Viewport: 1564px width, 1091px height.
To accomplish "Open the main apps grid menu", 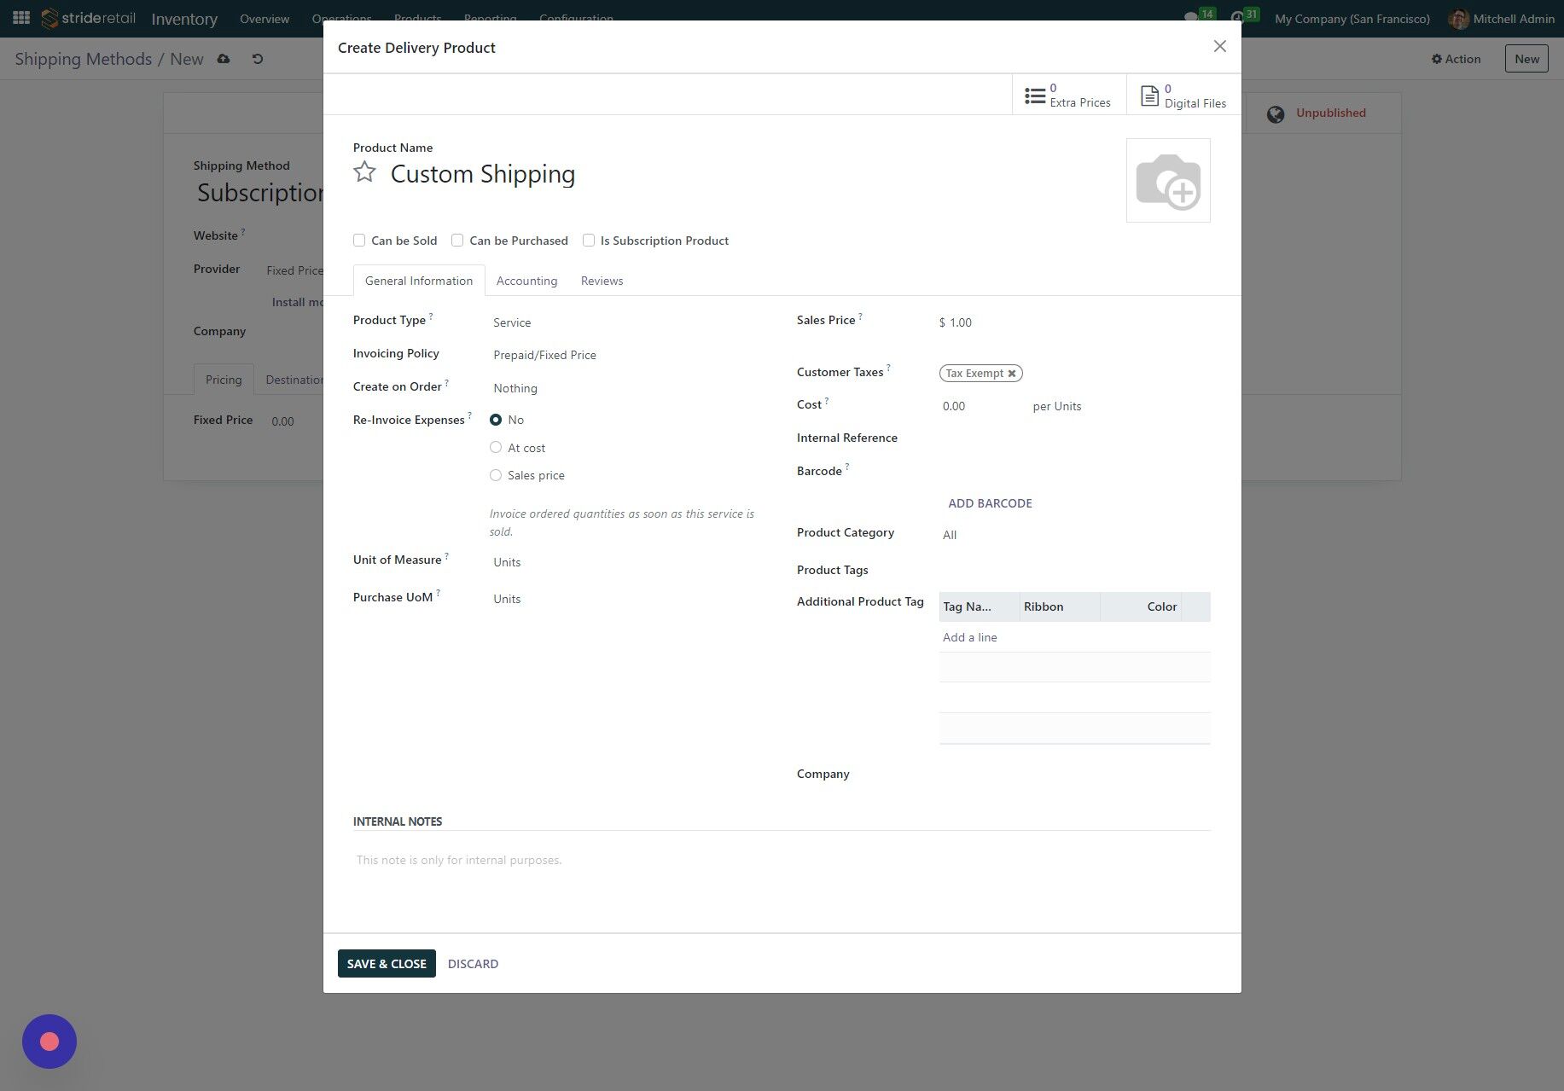I will [x=21, y=17].
